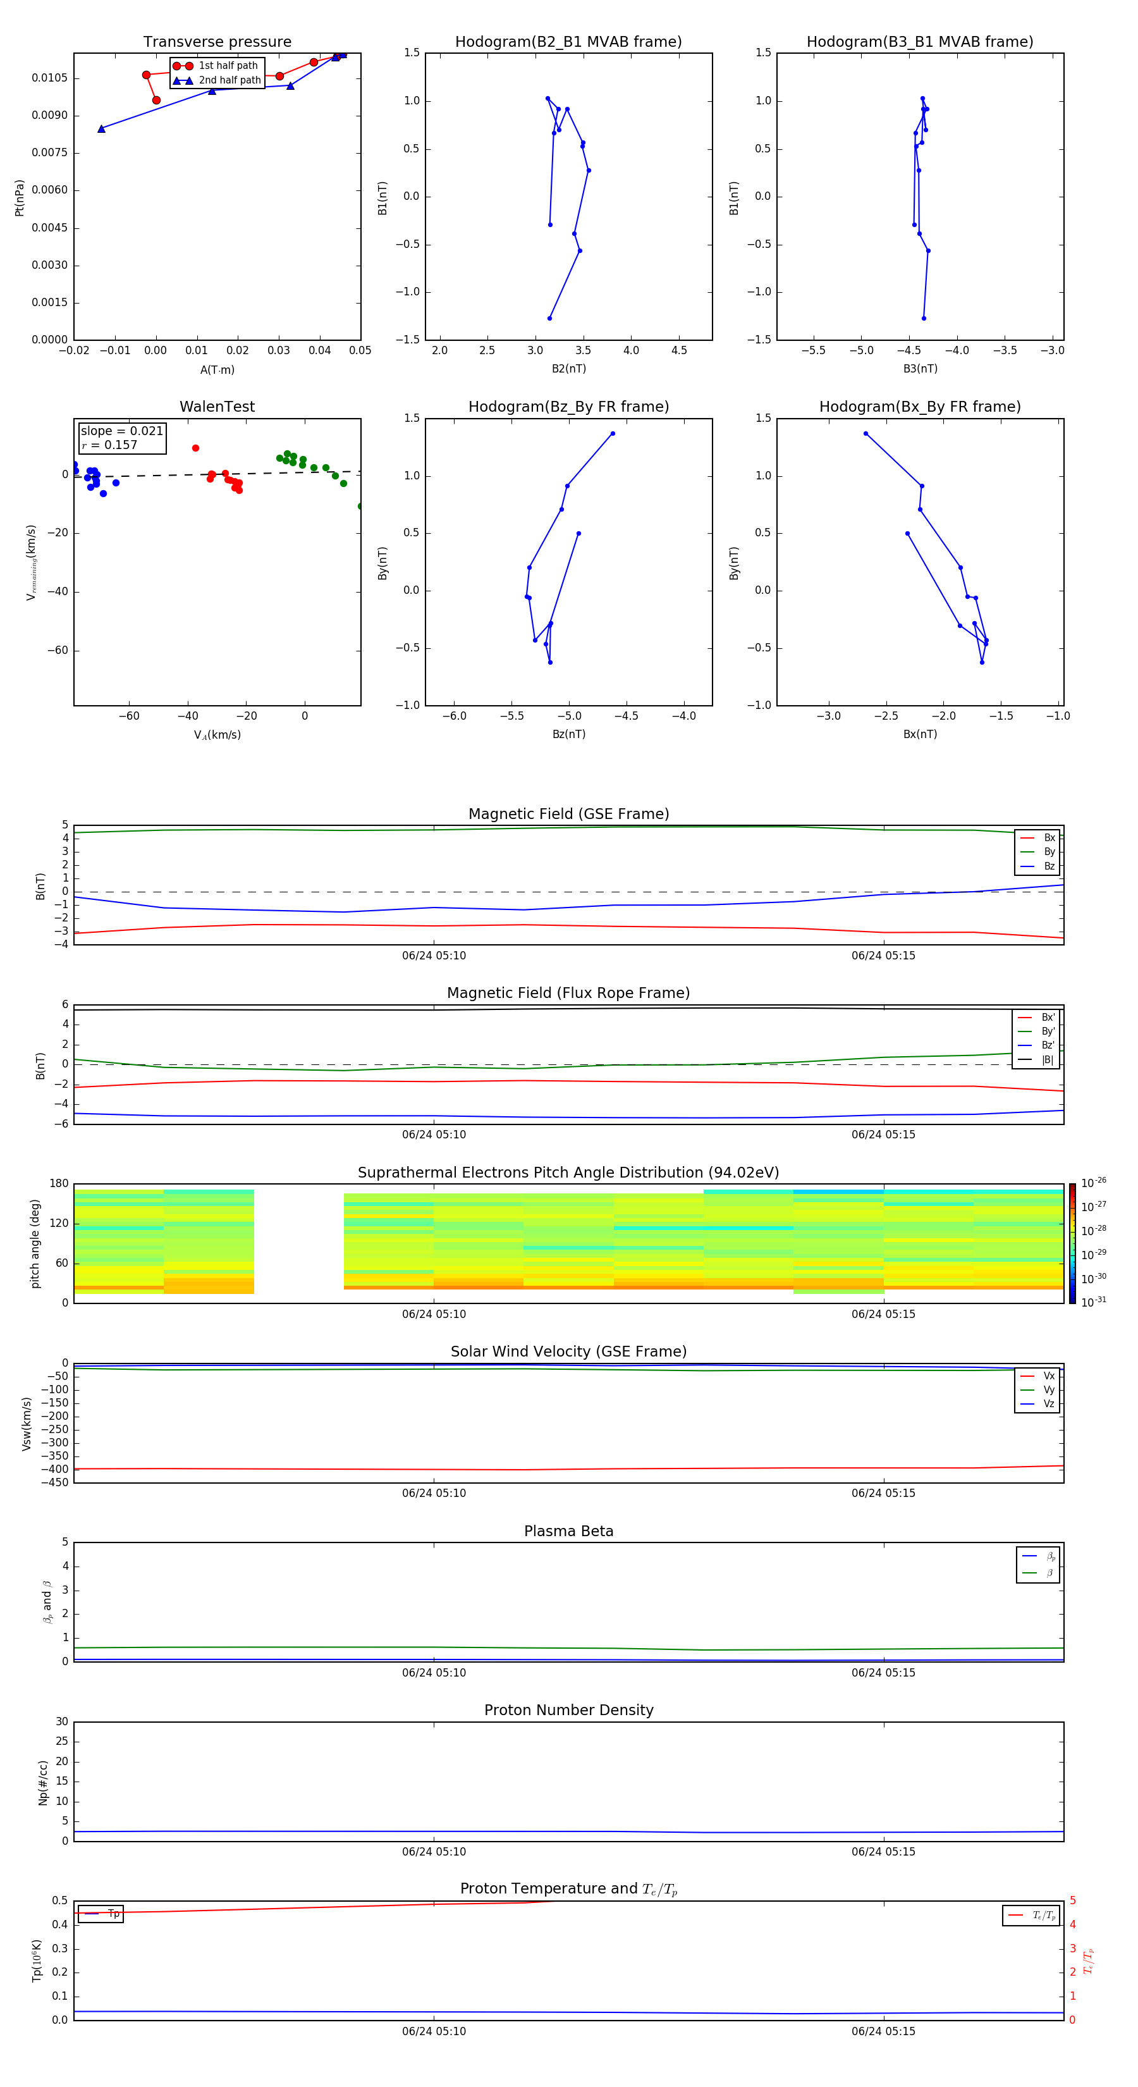Select Bz' in the Flux Rope legend
This screenshot has height=2087, width=1138.
[x=1036, y=1045]
